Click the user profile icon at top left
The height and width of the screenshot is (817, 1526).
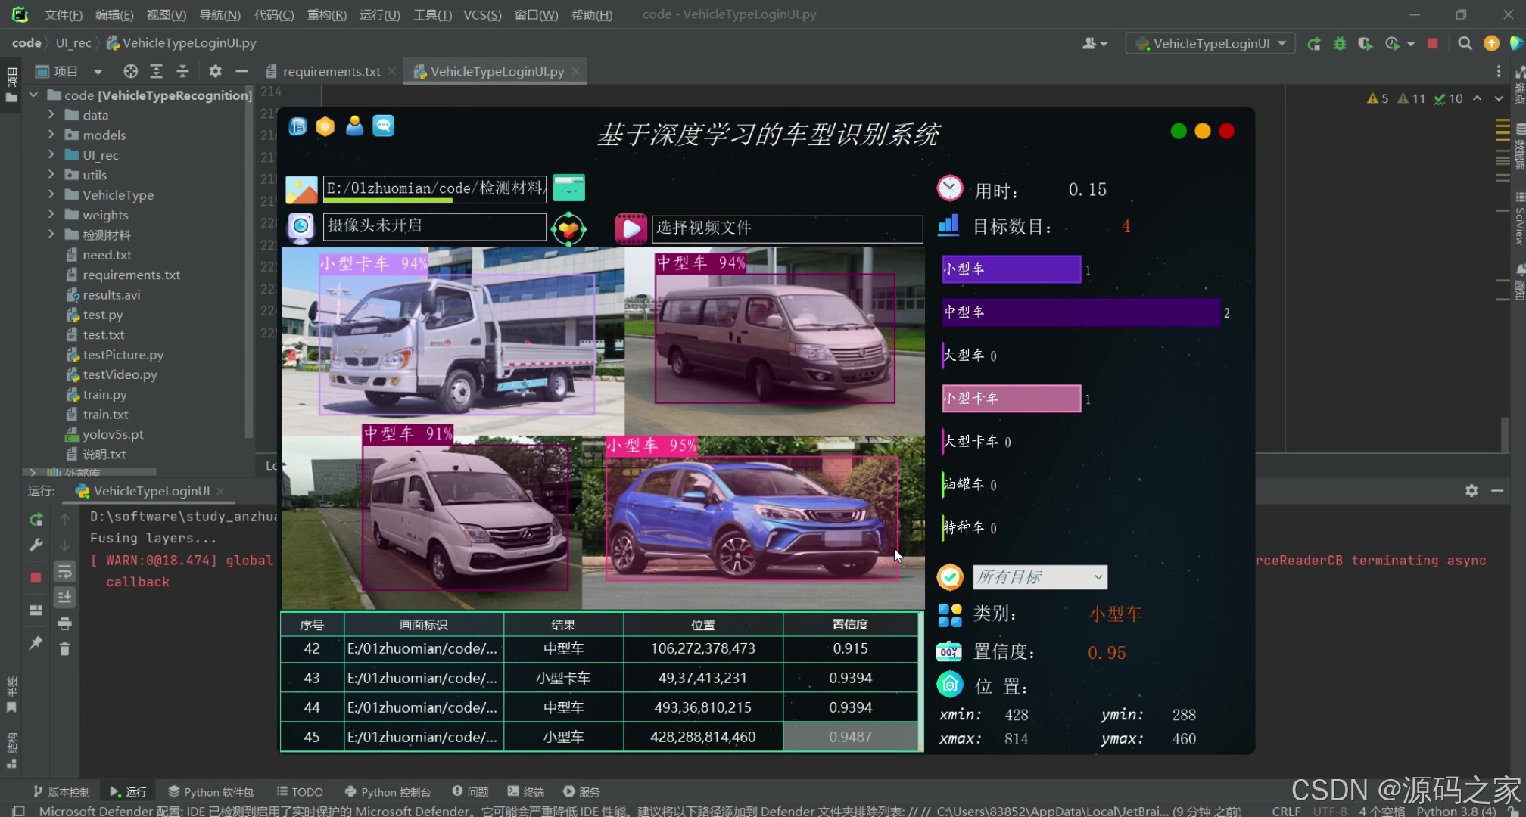[x=354, y=126]
